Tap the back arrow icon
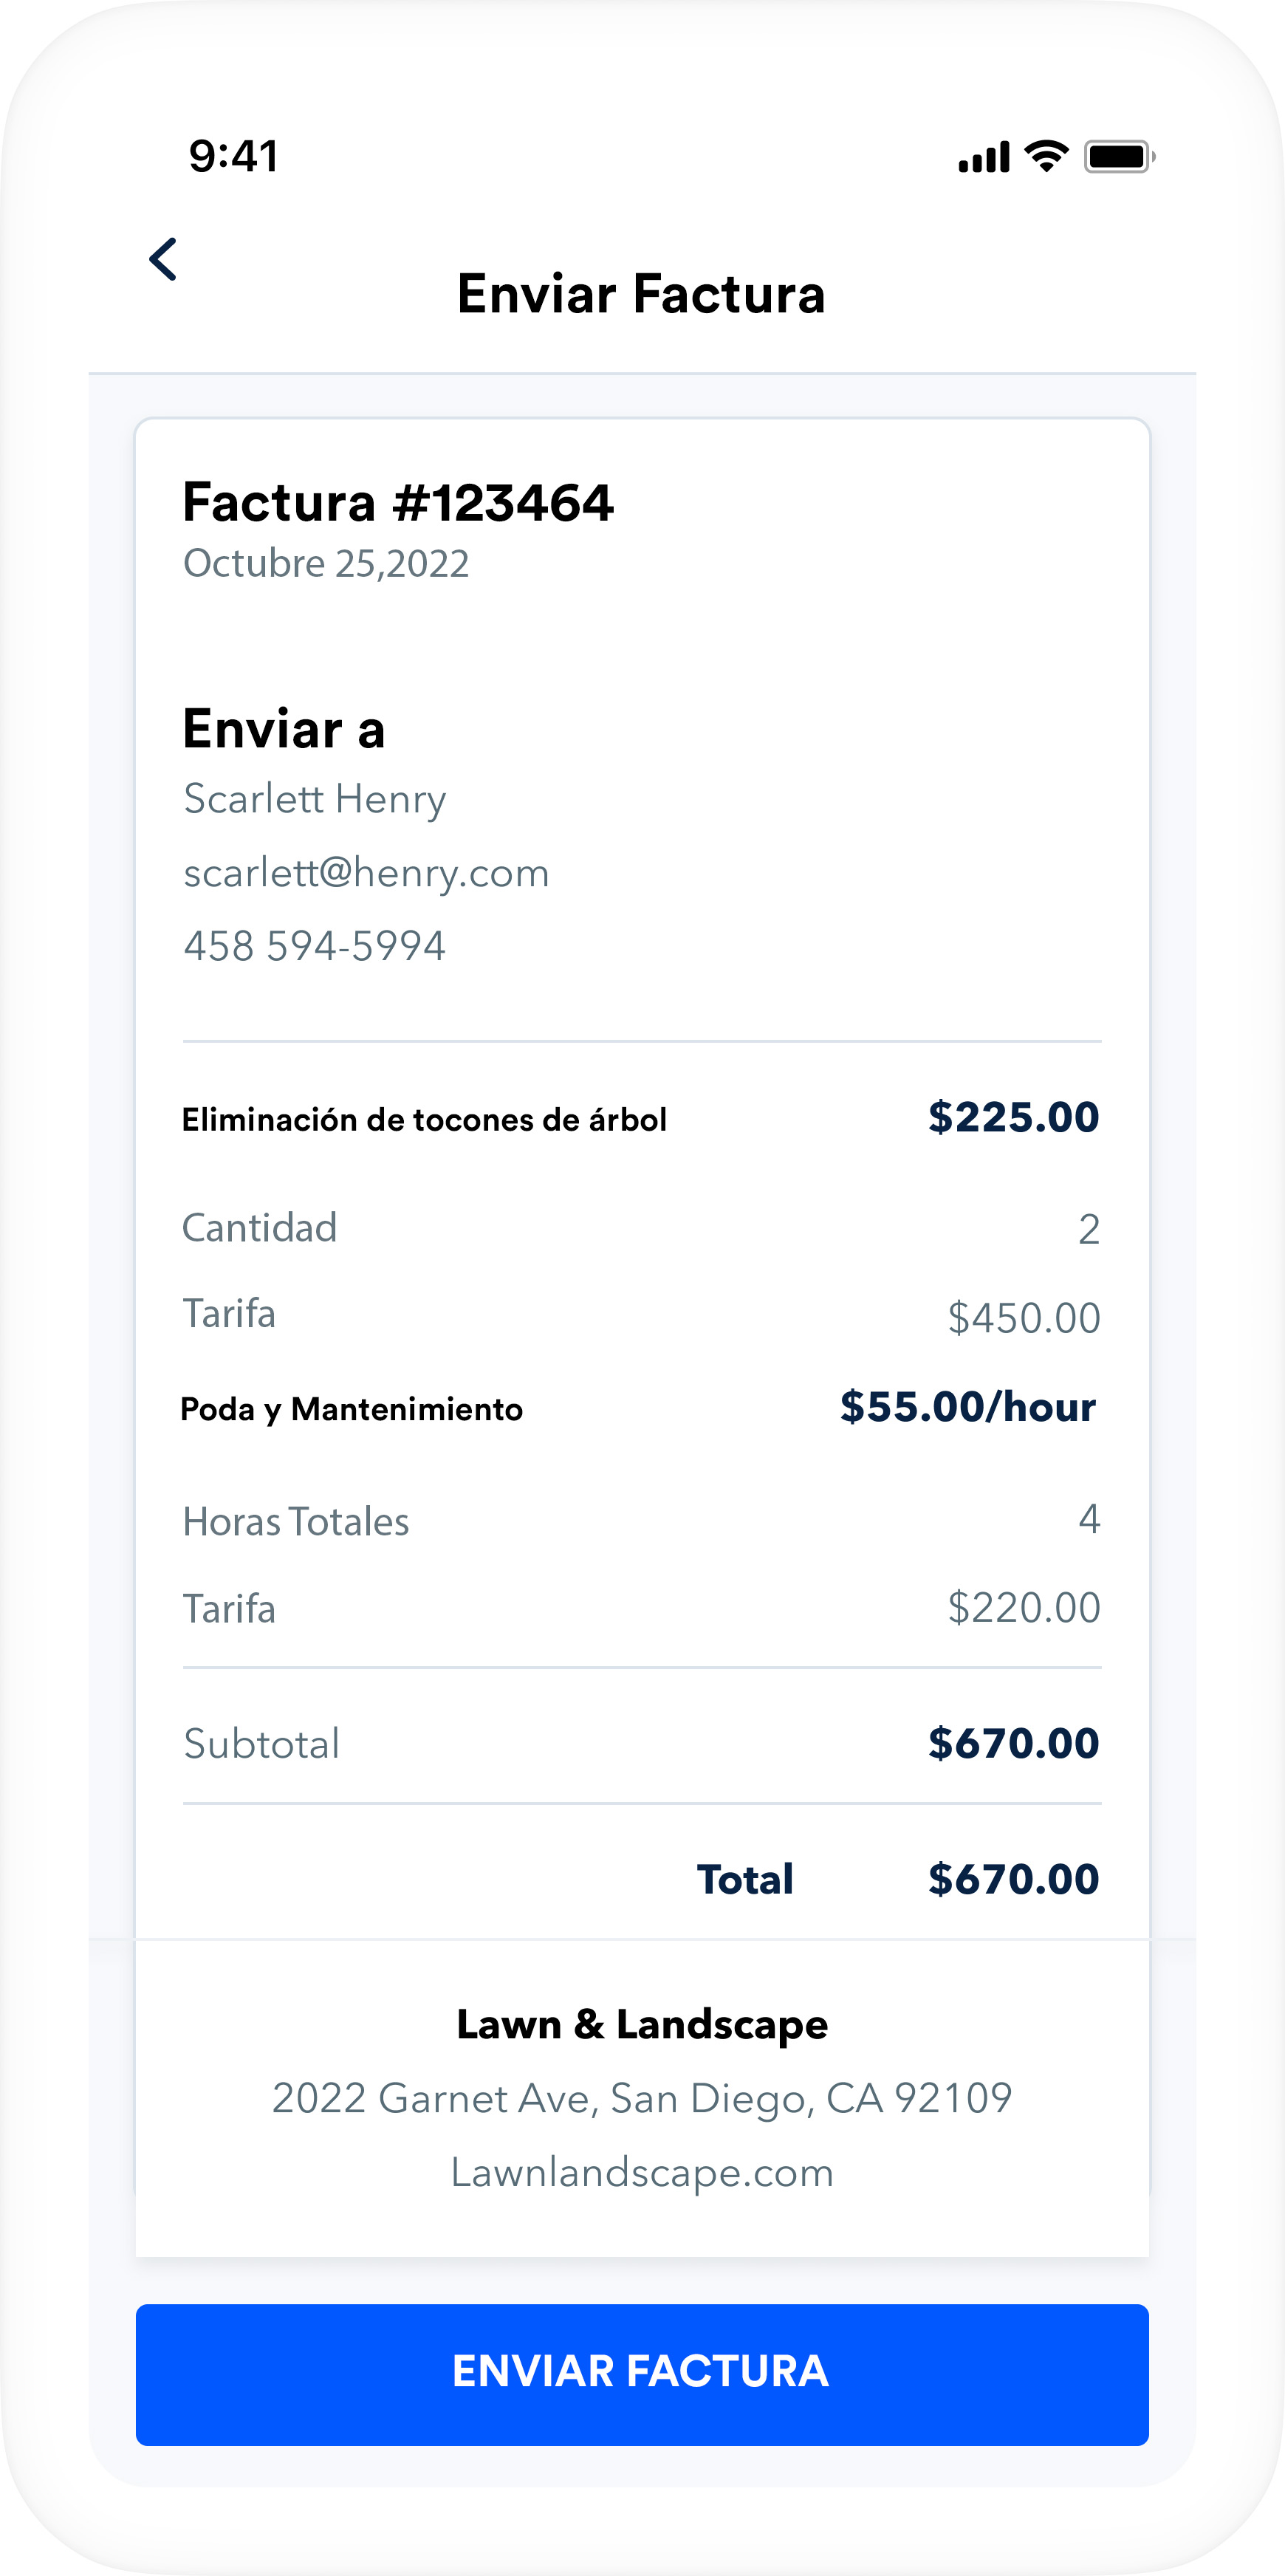This screenshot has width=1285, height=2576. [163, 260]
